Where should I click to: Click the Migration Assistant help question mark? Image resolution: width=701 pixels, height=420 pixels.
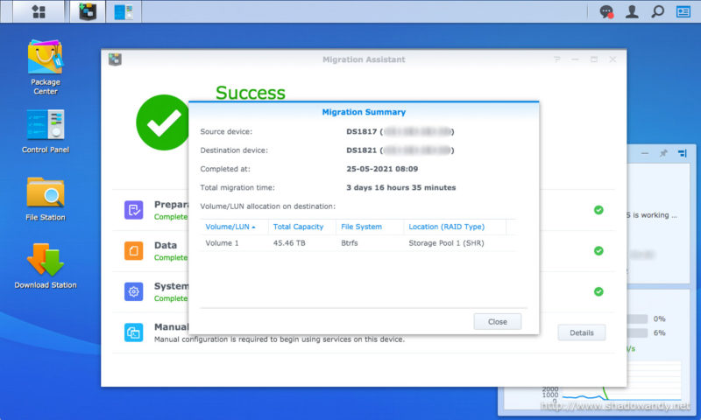tap(556, 59)
